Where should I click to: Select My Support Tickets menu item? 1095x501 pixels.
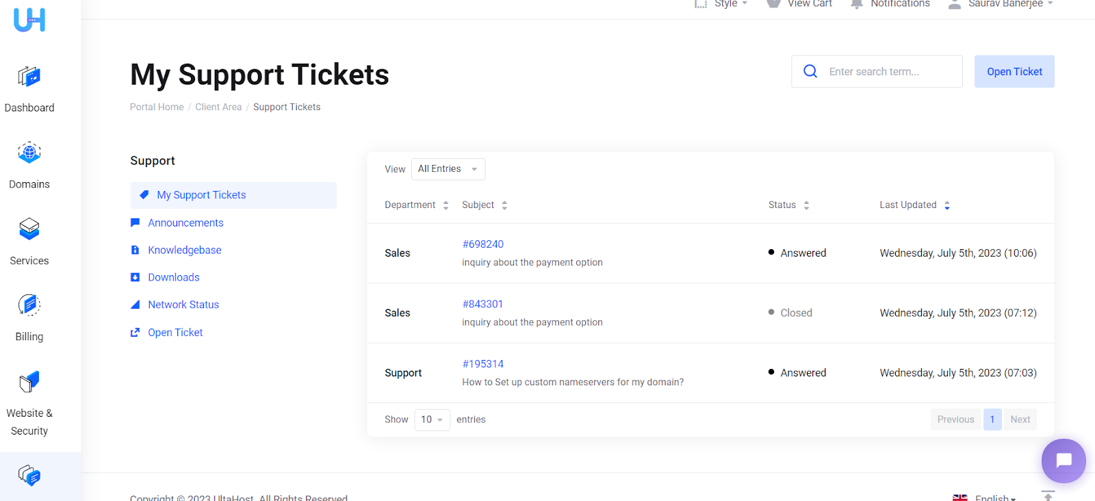click(x=233, y=195)
